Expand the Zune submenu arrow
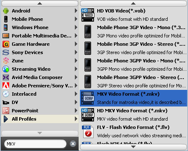This screenshot has width=188, height=151. [76, 61]
